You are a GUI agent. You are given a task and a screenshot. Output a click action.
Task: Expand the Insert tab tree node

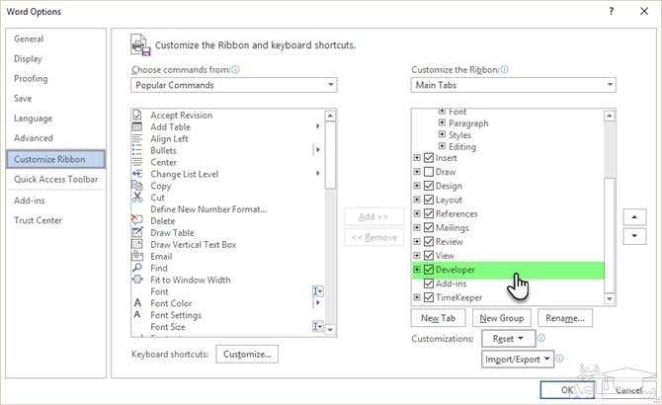click(417, 158)
